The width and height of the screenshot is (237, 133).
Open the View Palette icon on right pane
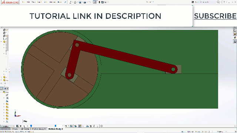(235, 34)
